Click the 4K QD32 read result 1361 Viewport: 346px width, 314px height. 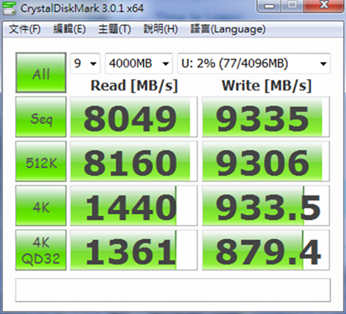click(x=134, y=250)
